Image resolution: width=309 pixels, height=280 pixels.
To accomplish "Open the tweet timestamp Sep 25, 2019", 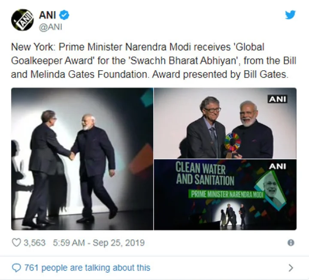I will (x=99, y=243).
